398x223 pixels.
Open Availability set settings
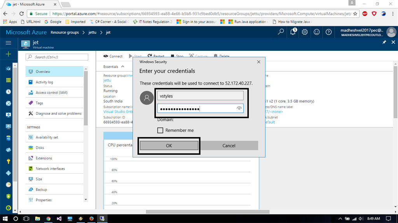coord(54,137)
